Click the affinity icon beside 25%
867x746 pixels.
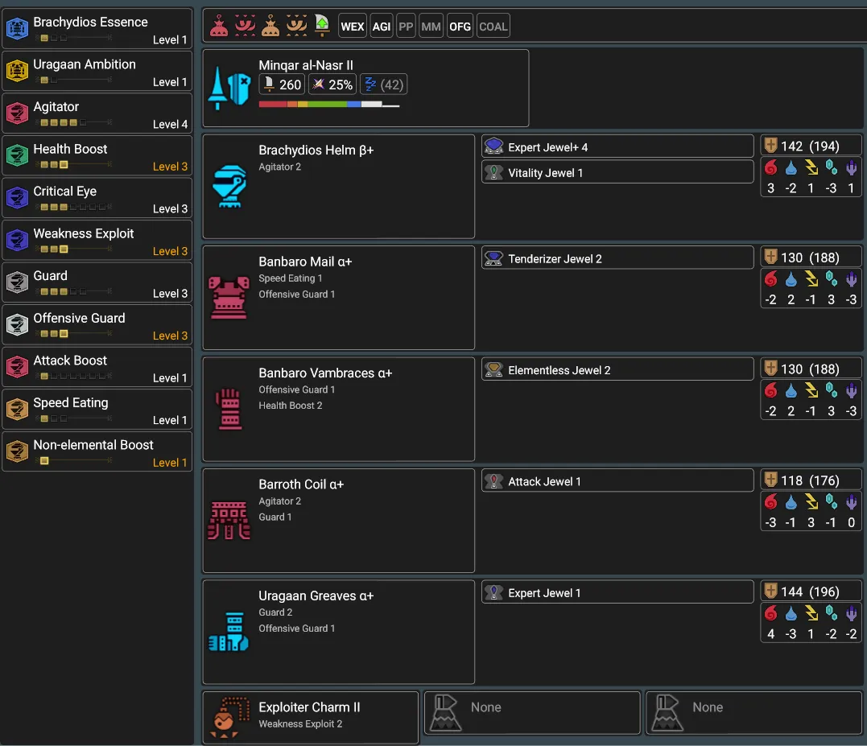click(x=319, y=84)
